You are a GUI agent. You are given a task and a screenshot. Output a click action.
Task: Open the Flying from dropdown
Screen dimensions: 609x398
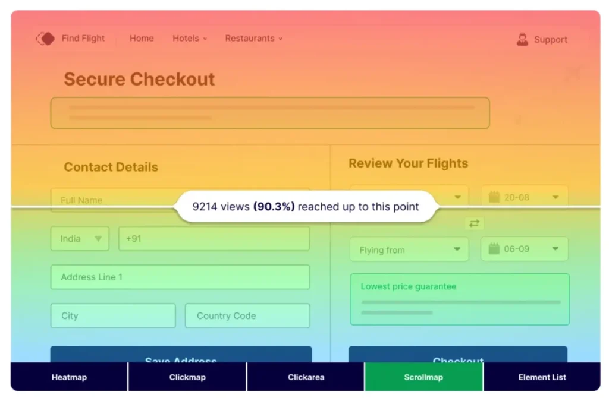point(409,250)
